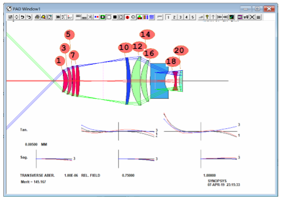Click the up arrow toolbar icon
The image size is (281, 199).
pyautogui.click(x=213, y=17)
